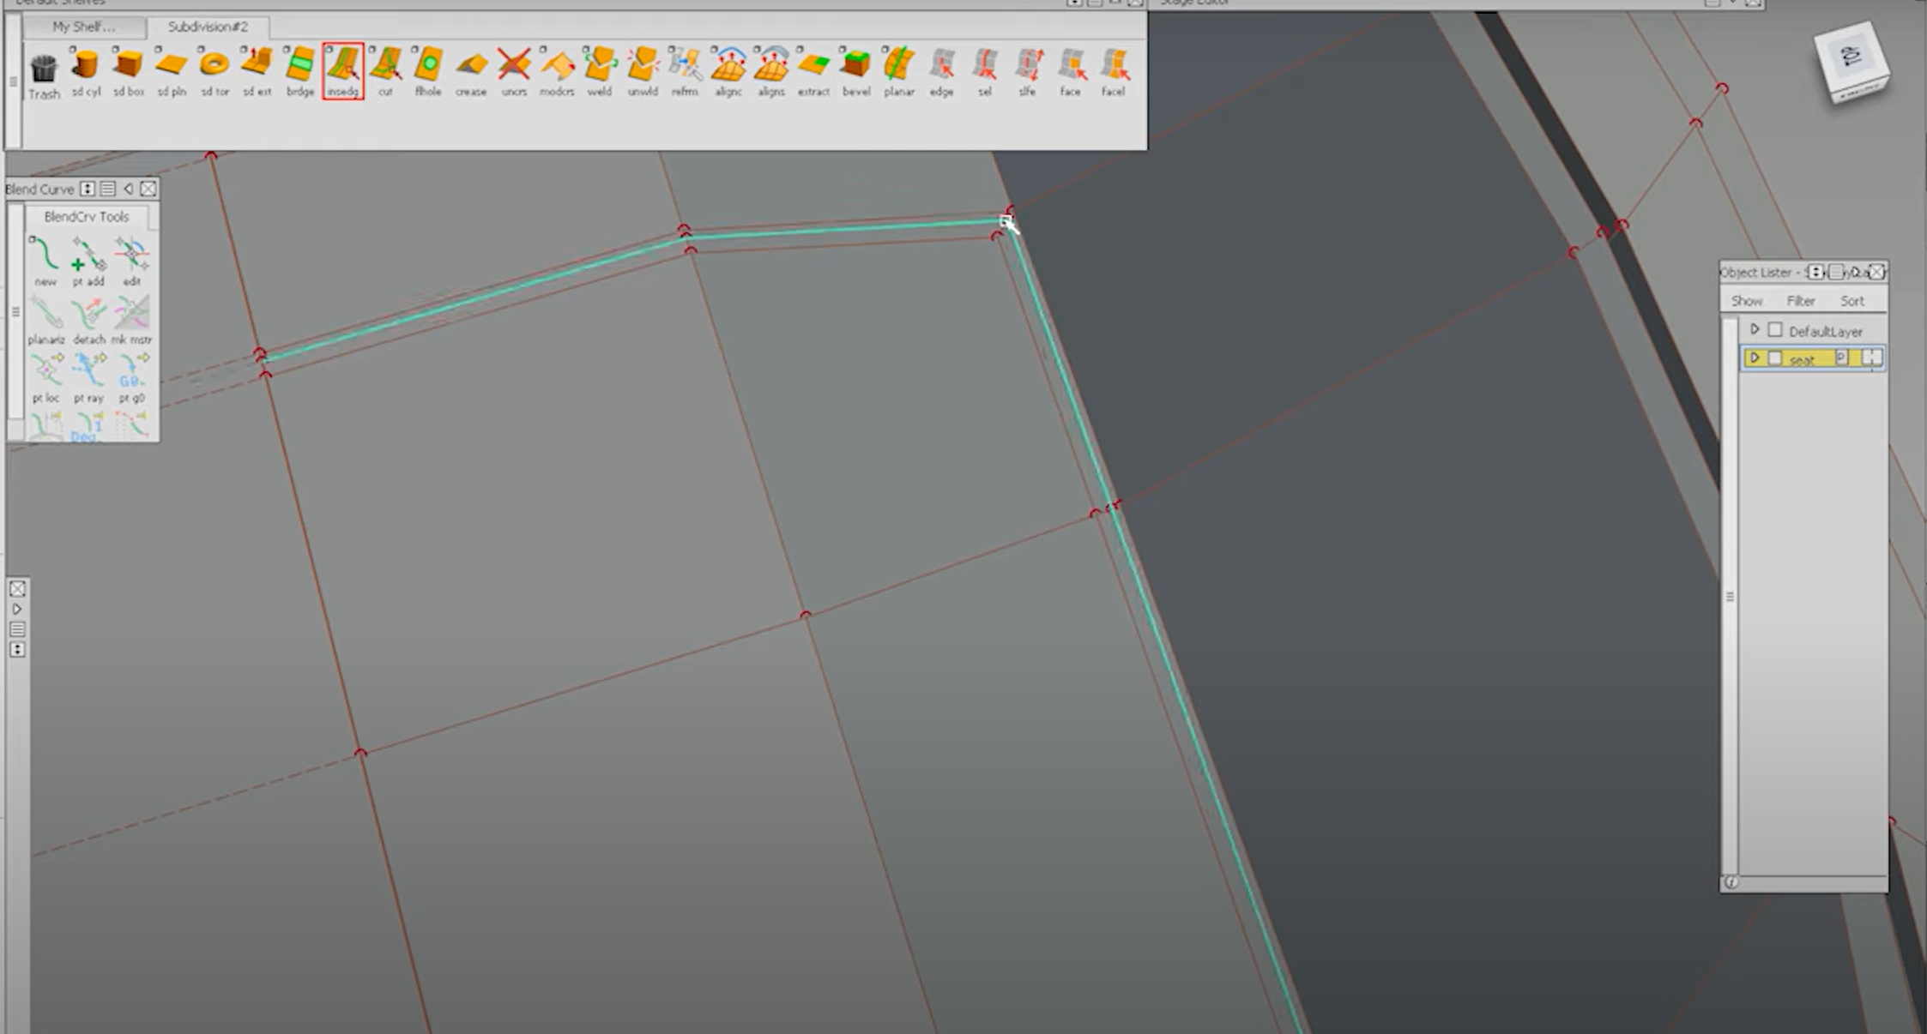
Task: Expand the seat node in Object Lister
Action: (x=1756, y=358)
